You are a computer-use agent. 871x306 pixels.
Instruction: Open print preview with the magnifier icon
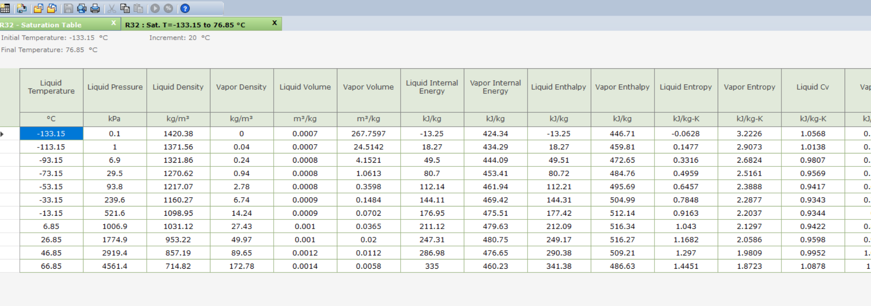pyautogui.click(x=82, y=8)
